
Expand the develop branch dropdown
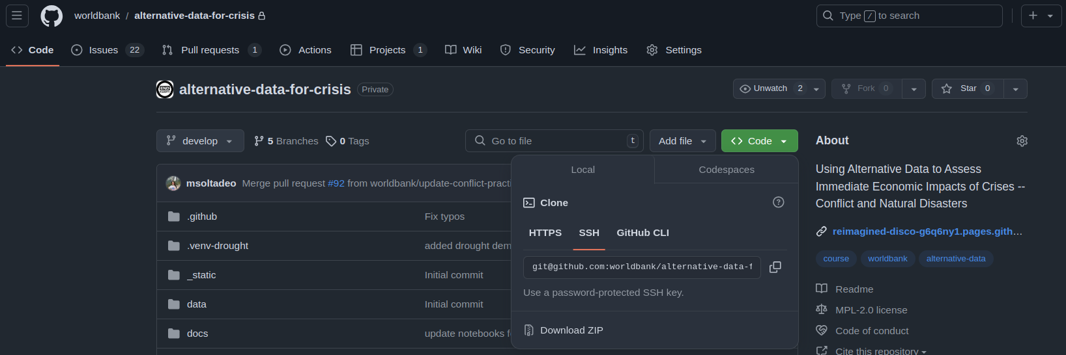point(200,141)
